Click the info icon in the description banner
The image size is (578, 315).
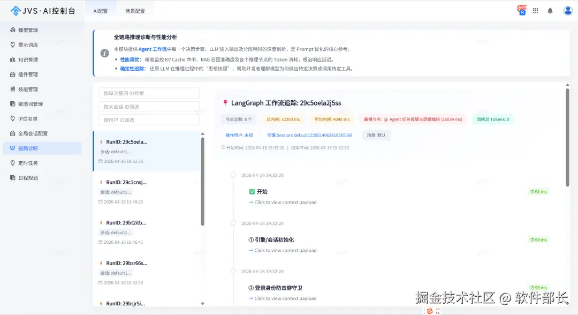pos(105,53)
